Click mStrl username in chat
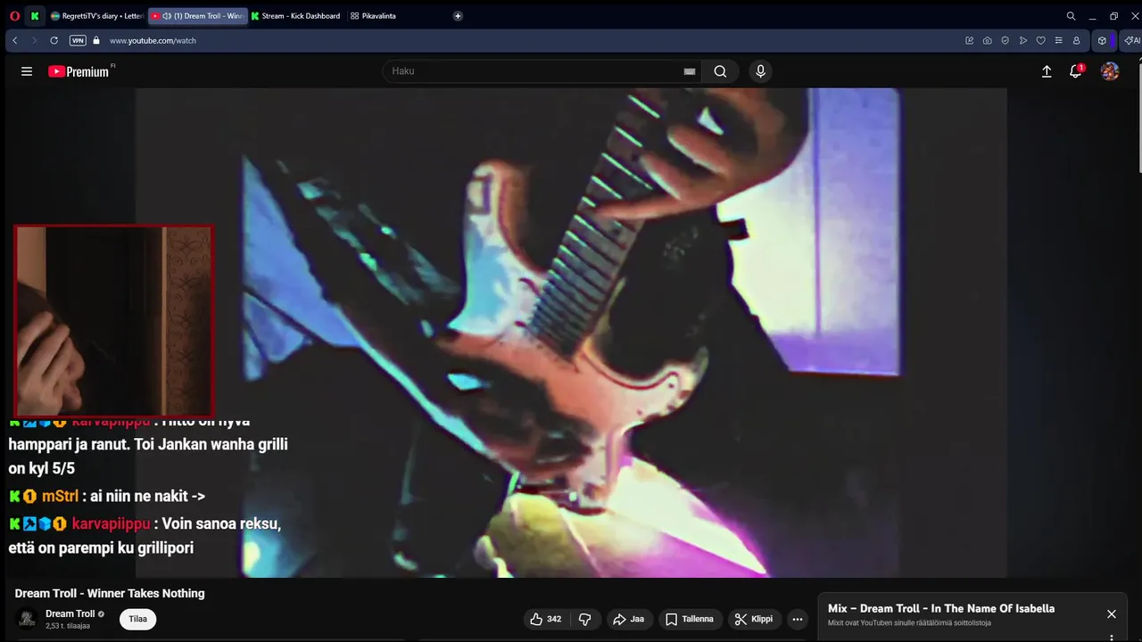The image size is (1142, 642). tap(60, 496)
